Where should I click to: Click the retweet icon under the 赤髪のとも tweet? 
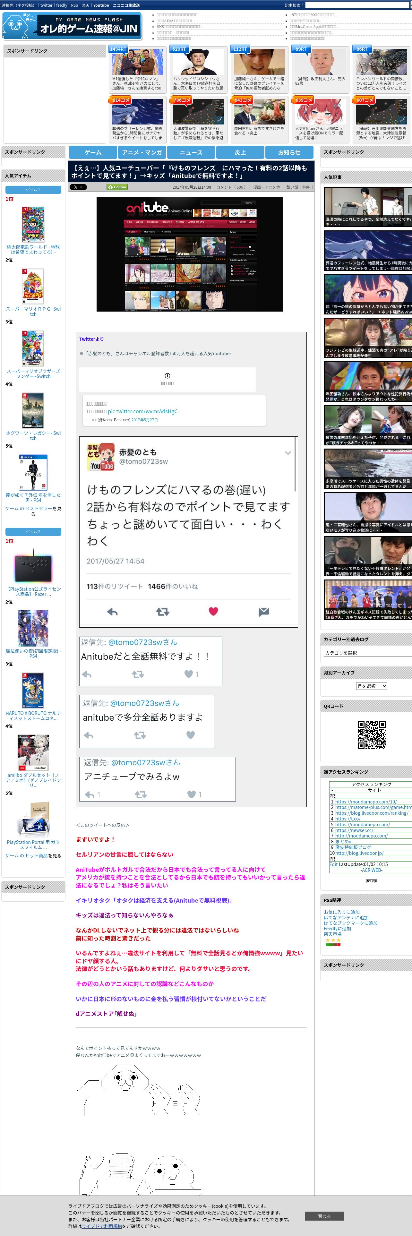(x=163, y=612)
